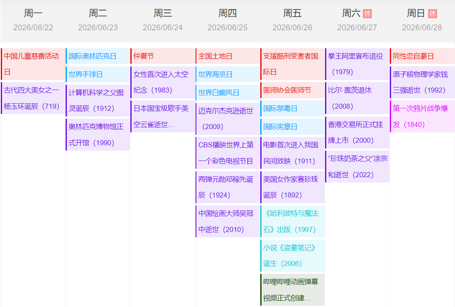Open the 中国儿童慈善活动日 event
The height and width of the screenshot is (307, 455).
point(33,64)
